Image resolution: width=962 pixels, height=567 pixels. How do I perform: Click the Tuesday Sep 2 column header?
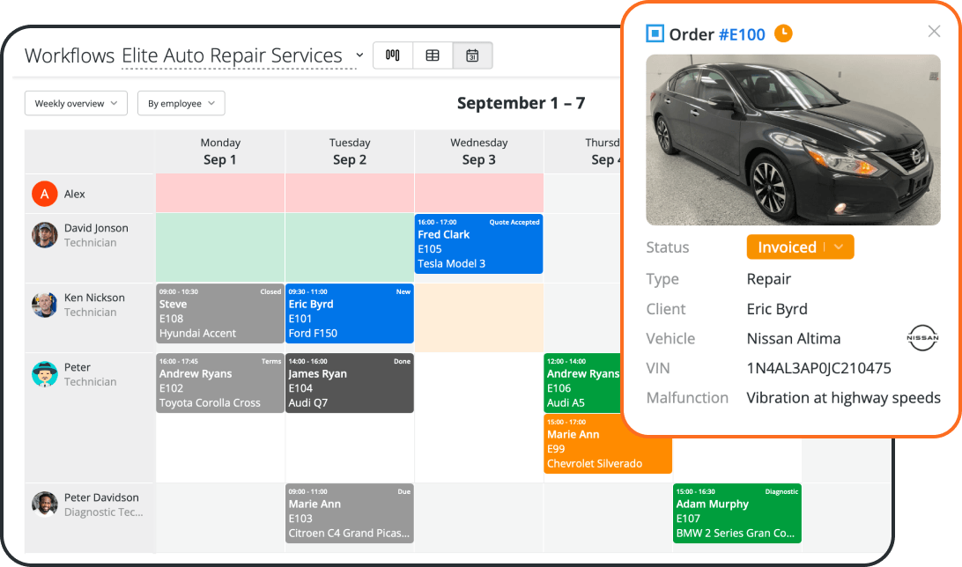point(350,151)
